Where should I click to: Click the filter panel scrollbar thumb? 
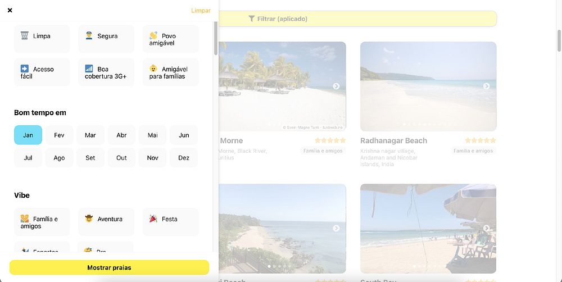(x=216, y=38)
